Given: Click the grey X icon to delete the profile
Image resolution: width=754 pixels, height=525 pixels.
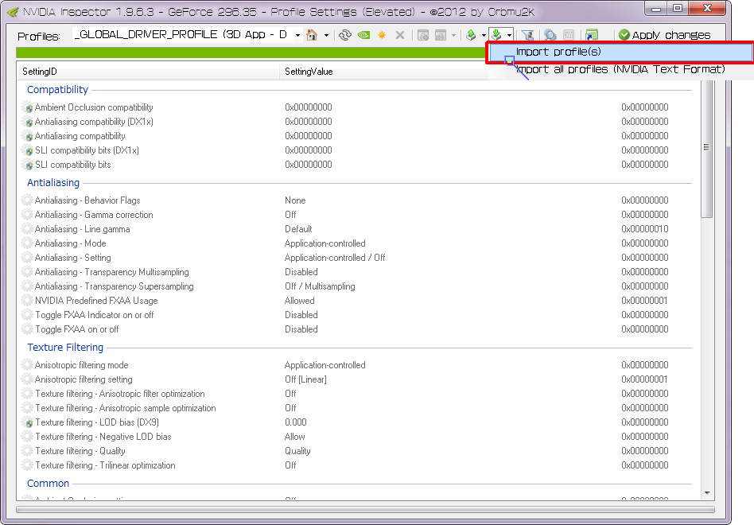Looking at the screenshot, I should (399, 35).
